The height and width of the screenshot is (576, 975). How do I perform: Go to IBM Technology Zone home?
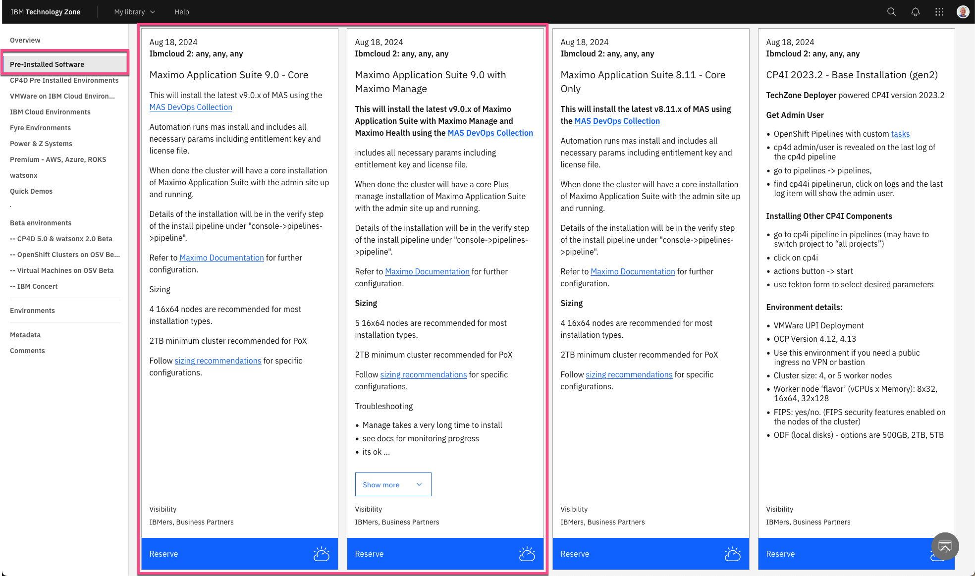click(x=46, y=12)
